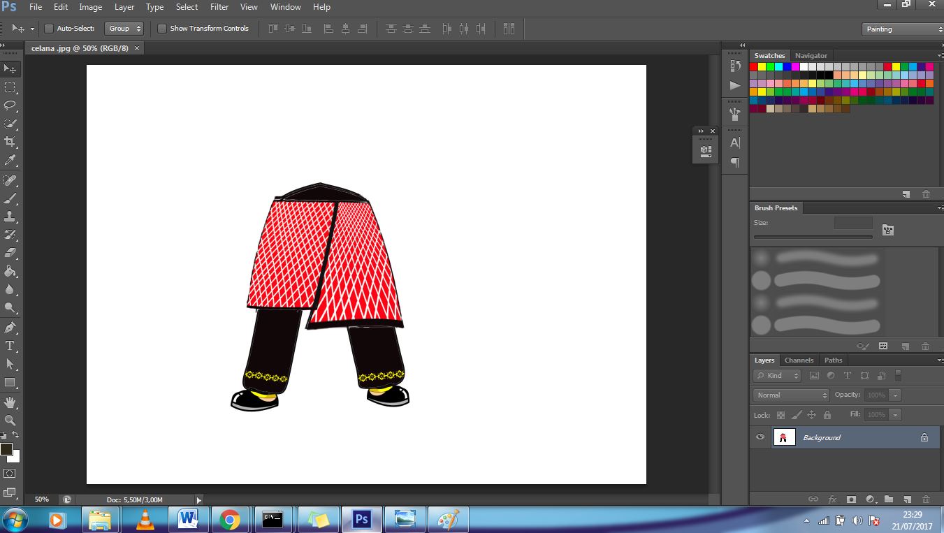Open the layer filter Kind dropdown
Viewport: 944px width, 533px height.
[778, 376]
